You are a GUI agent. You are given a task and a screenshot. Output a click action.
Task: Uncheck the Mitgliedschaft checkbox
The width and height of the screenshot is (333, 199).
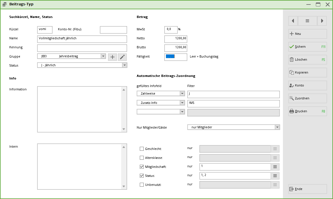tap(142, 167)
